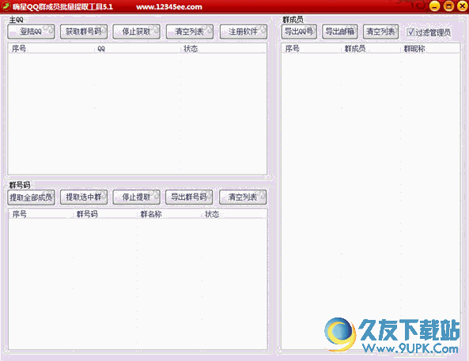Clear the group members list 清空列表

pyautogui.click(x=380, y=32)
